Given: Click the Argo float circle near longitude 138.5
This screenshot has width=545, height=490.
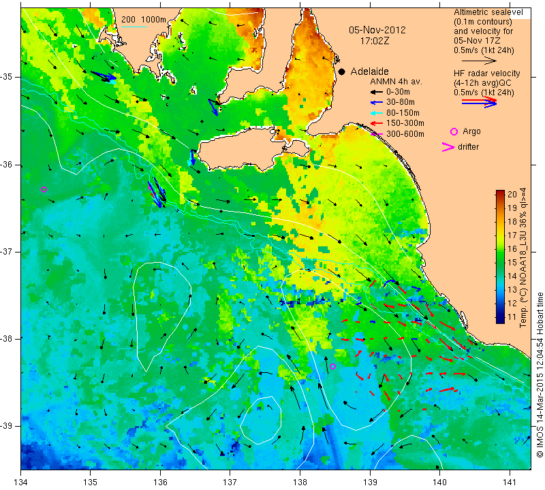Looking at the screenshot, I should (x=332, y=366).
